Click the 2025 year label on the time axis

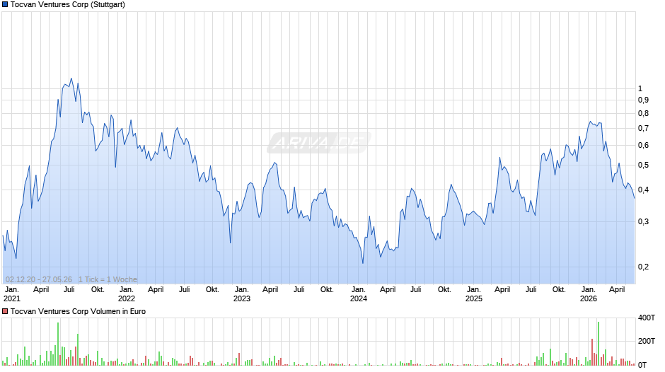[474, 298]
